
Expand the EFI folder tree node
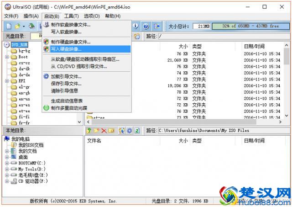pyautogui.click(x=7, y=81)
